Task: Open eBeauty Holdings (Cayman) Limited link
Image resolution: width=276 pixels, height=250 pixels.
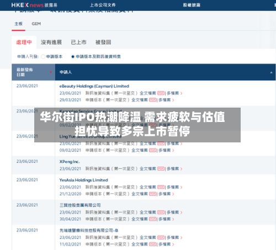Action: click(94, 86)
